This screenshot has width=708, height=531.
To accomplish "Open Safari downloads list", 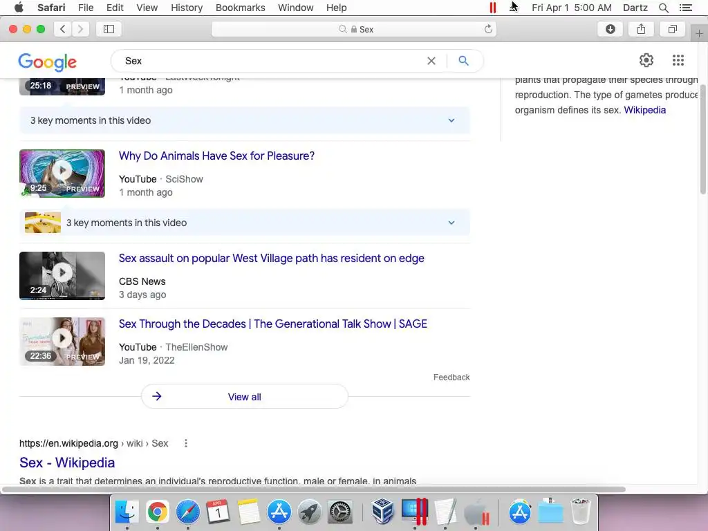I will (x=610, y=29).
